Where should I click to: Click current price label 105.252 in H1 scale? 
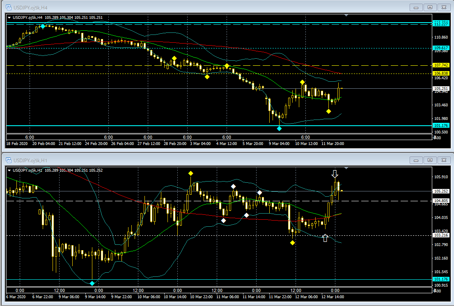point(441,191)
